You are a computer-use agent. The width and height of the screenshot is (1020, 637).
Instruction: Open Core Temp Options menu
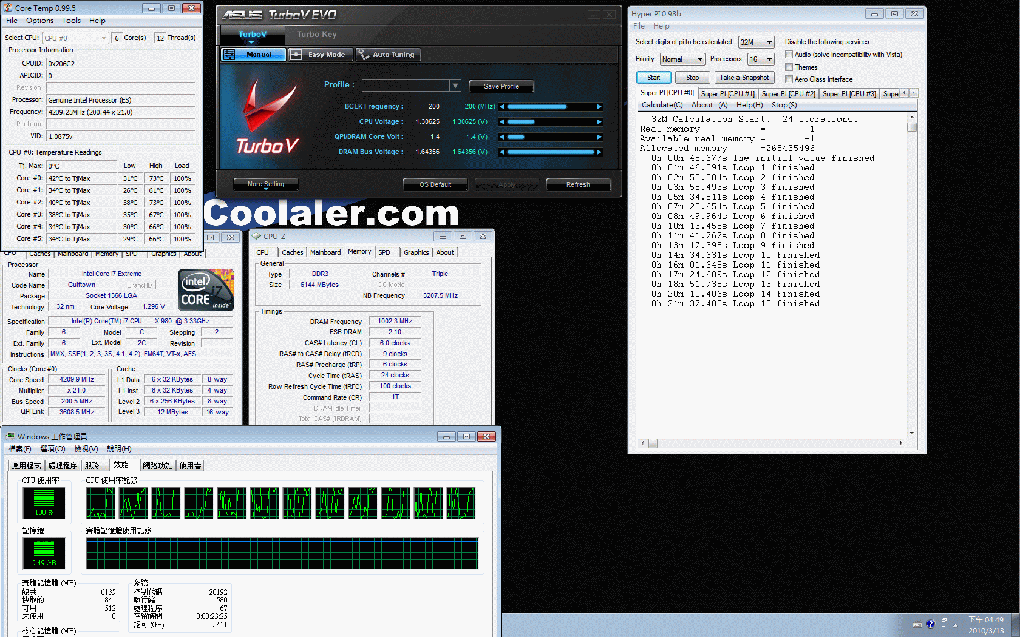pos(39,21)
